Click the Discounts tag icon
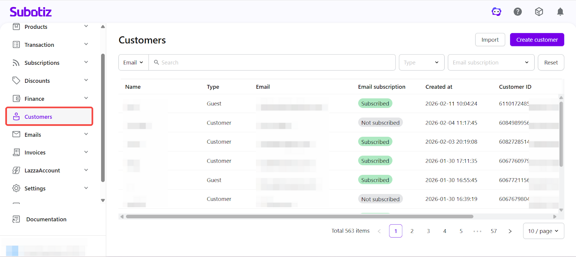 [x=16, y=81]
